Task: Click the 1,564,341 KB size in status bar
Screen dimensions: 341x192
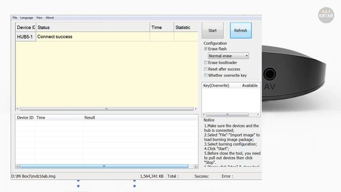Action: coord(151,176)
